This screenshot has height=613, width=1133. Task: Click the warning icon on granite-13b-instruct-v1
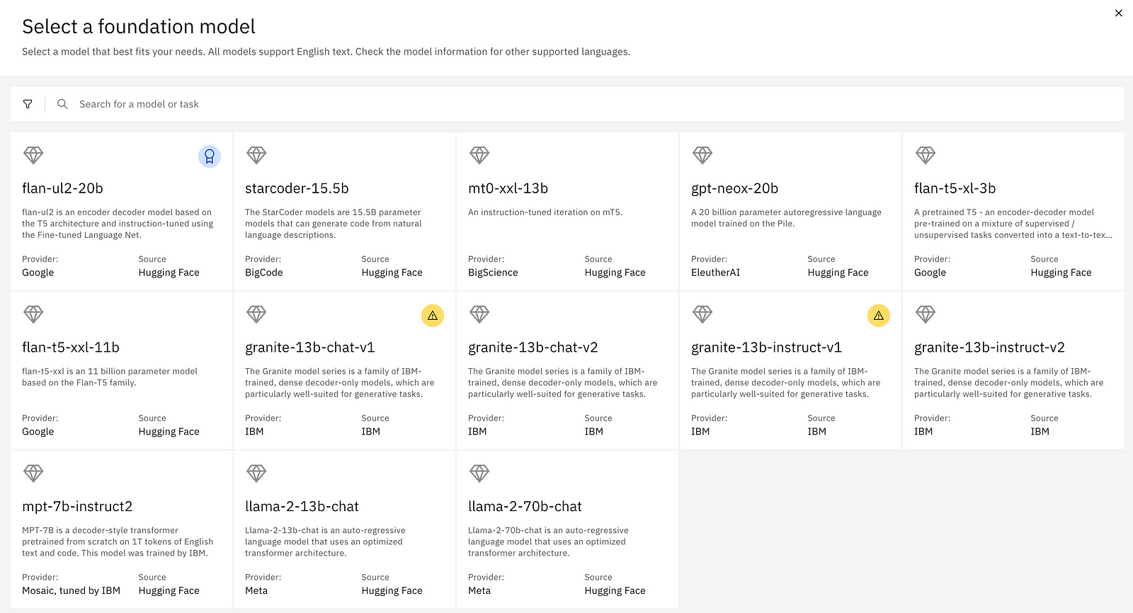[x=879, y=316]
